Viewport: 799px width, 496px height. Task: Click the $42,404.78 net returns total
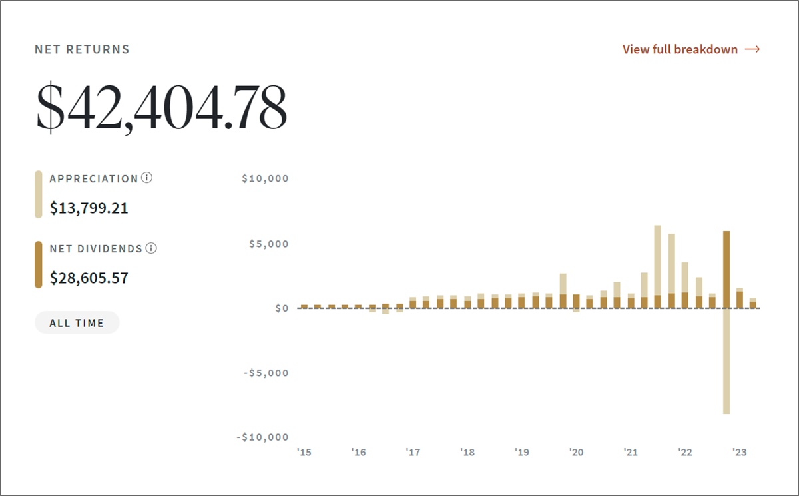(x=161, y=107)
